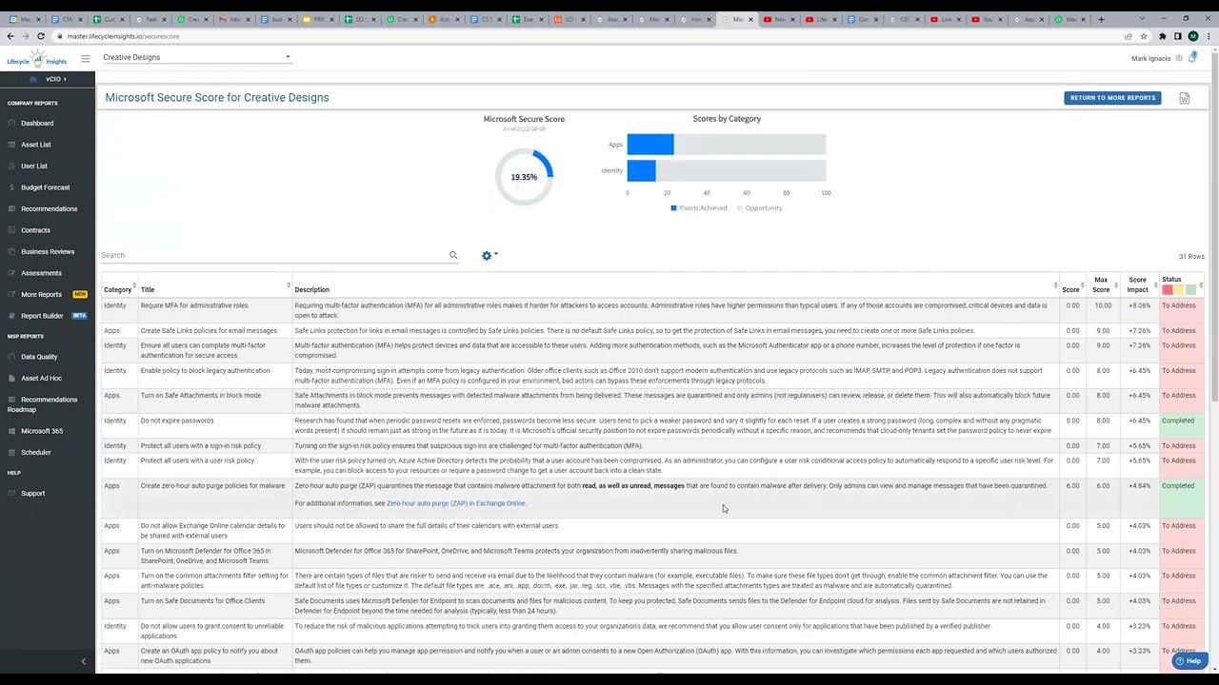This screenshot has height=685, width=1219.
Task: Go to User List in the sidebar
Action: pyautogui.click(x=34, y=166)
